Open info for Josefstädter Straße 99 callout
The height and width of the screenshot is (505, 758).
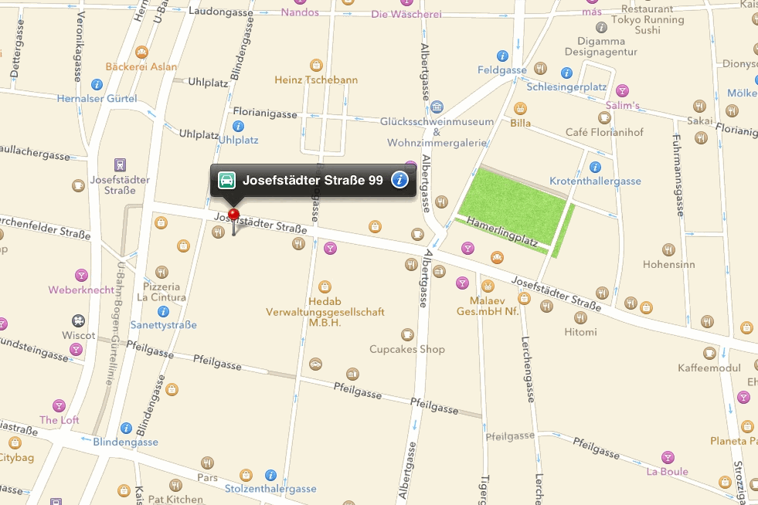tap(399, 180)
